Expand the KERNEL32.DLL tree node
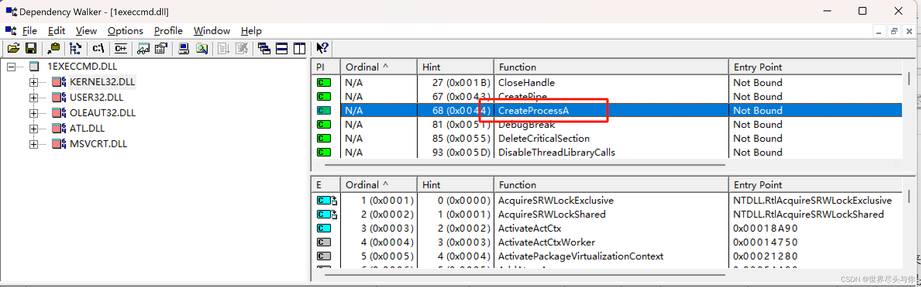This screenshot has height=287, width=921. pos(34,82)
